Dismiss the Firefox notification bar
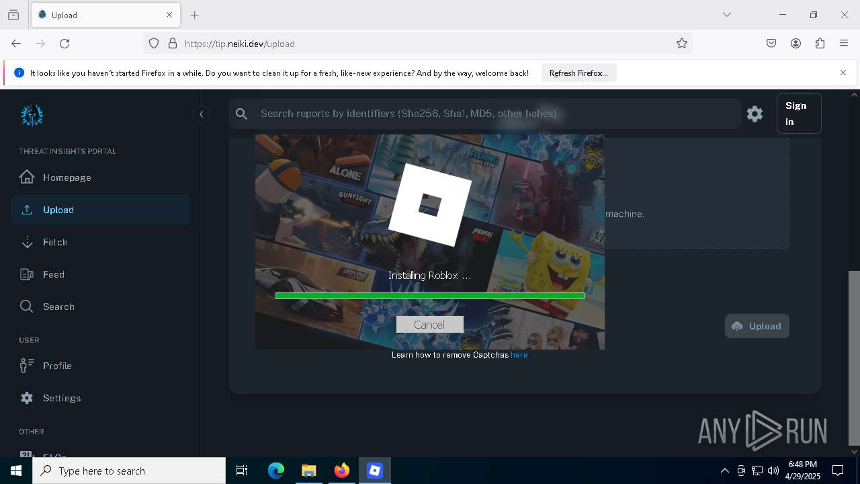This screenshot has height=484, width=860. pos(843,73)
